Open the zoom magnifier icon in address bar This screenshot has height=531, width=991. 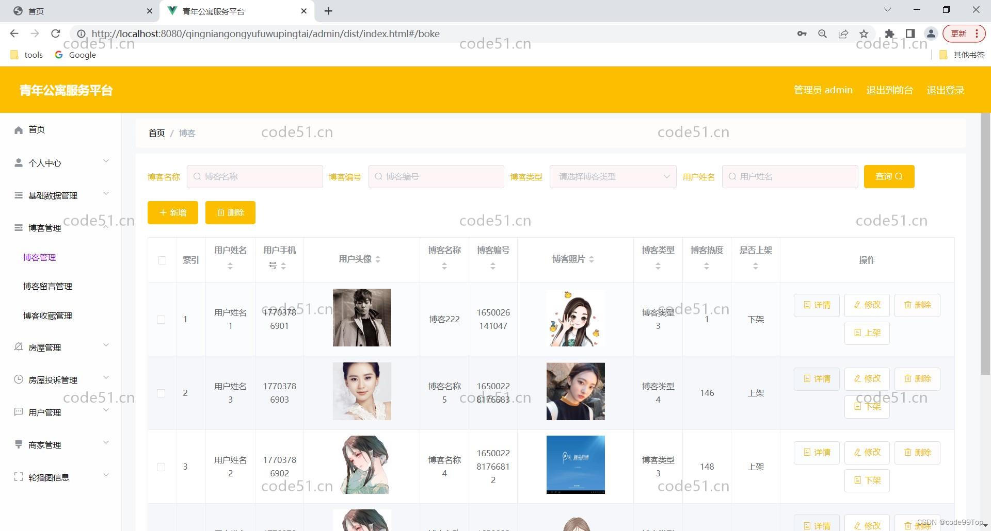pyautogui.click(x=822, y=34)
